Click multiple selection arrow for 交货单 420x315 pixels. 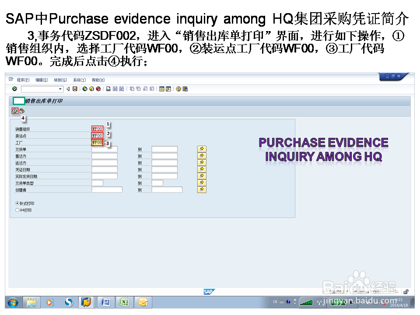(202, 149)
